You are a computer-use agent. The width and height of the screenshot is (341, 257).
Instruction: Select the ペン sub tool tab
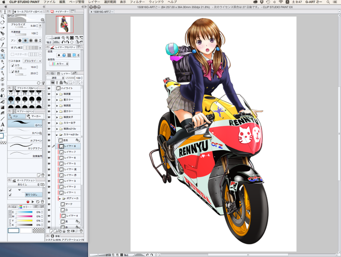click(x=17, y=116)
